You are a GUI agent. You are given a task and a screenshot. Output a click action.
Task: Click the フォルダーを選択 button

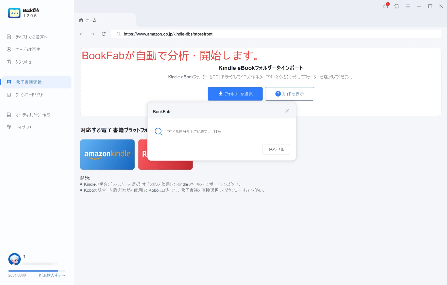tap(235, 94)
